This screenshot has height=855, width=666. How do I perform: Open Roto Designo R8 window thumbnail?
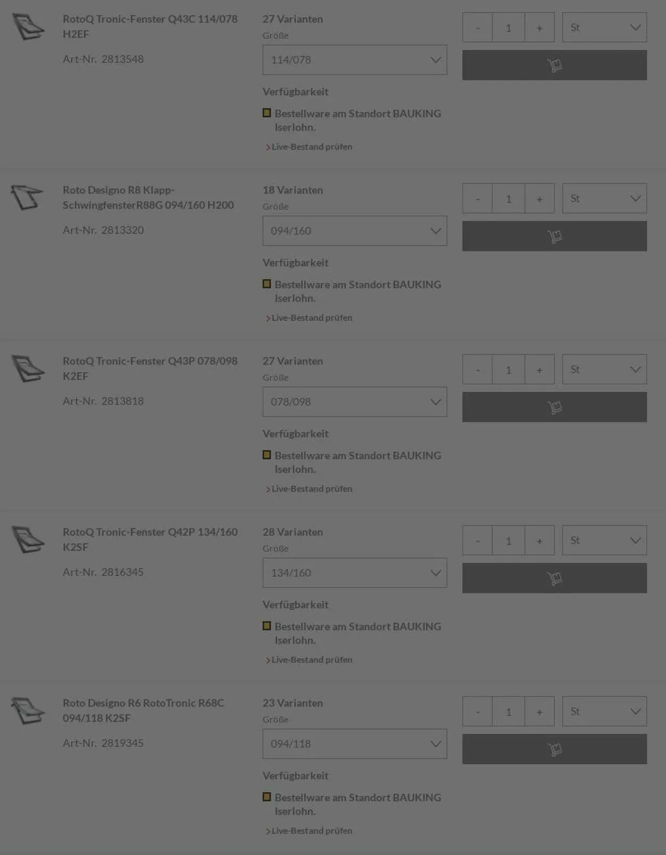coord(27,197)
